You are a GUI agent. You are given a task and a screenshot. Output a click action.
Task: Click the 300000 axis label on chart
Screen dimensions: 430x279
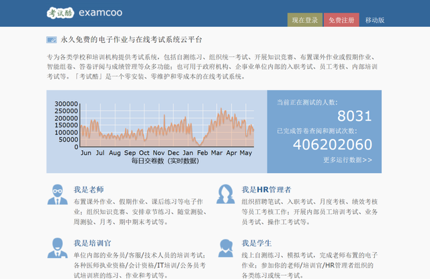tap(67, 104)
